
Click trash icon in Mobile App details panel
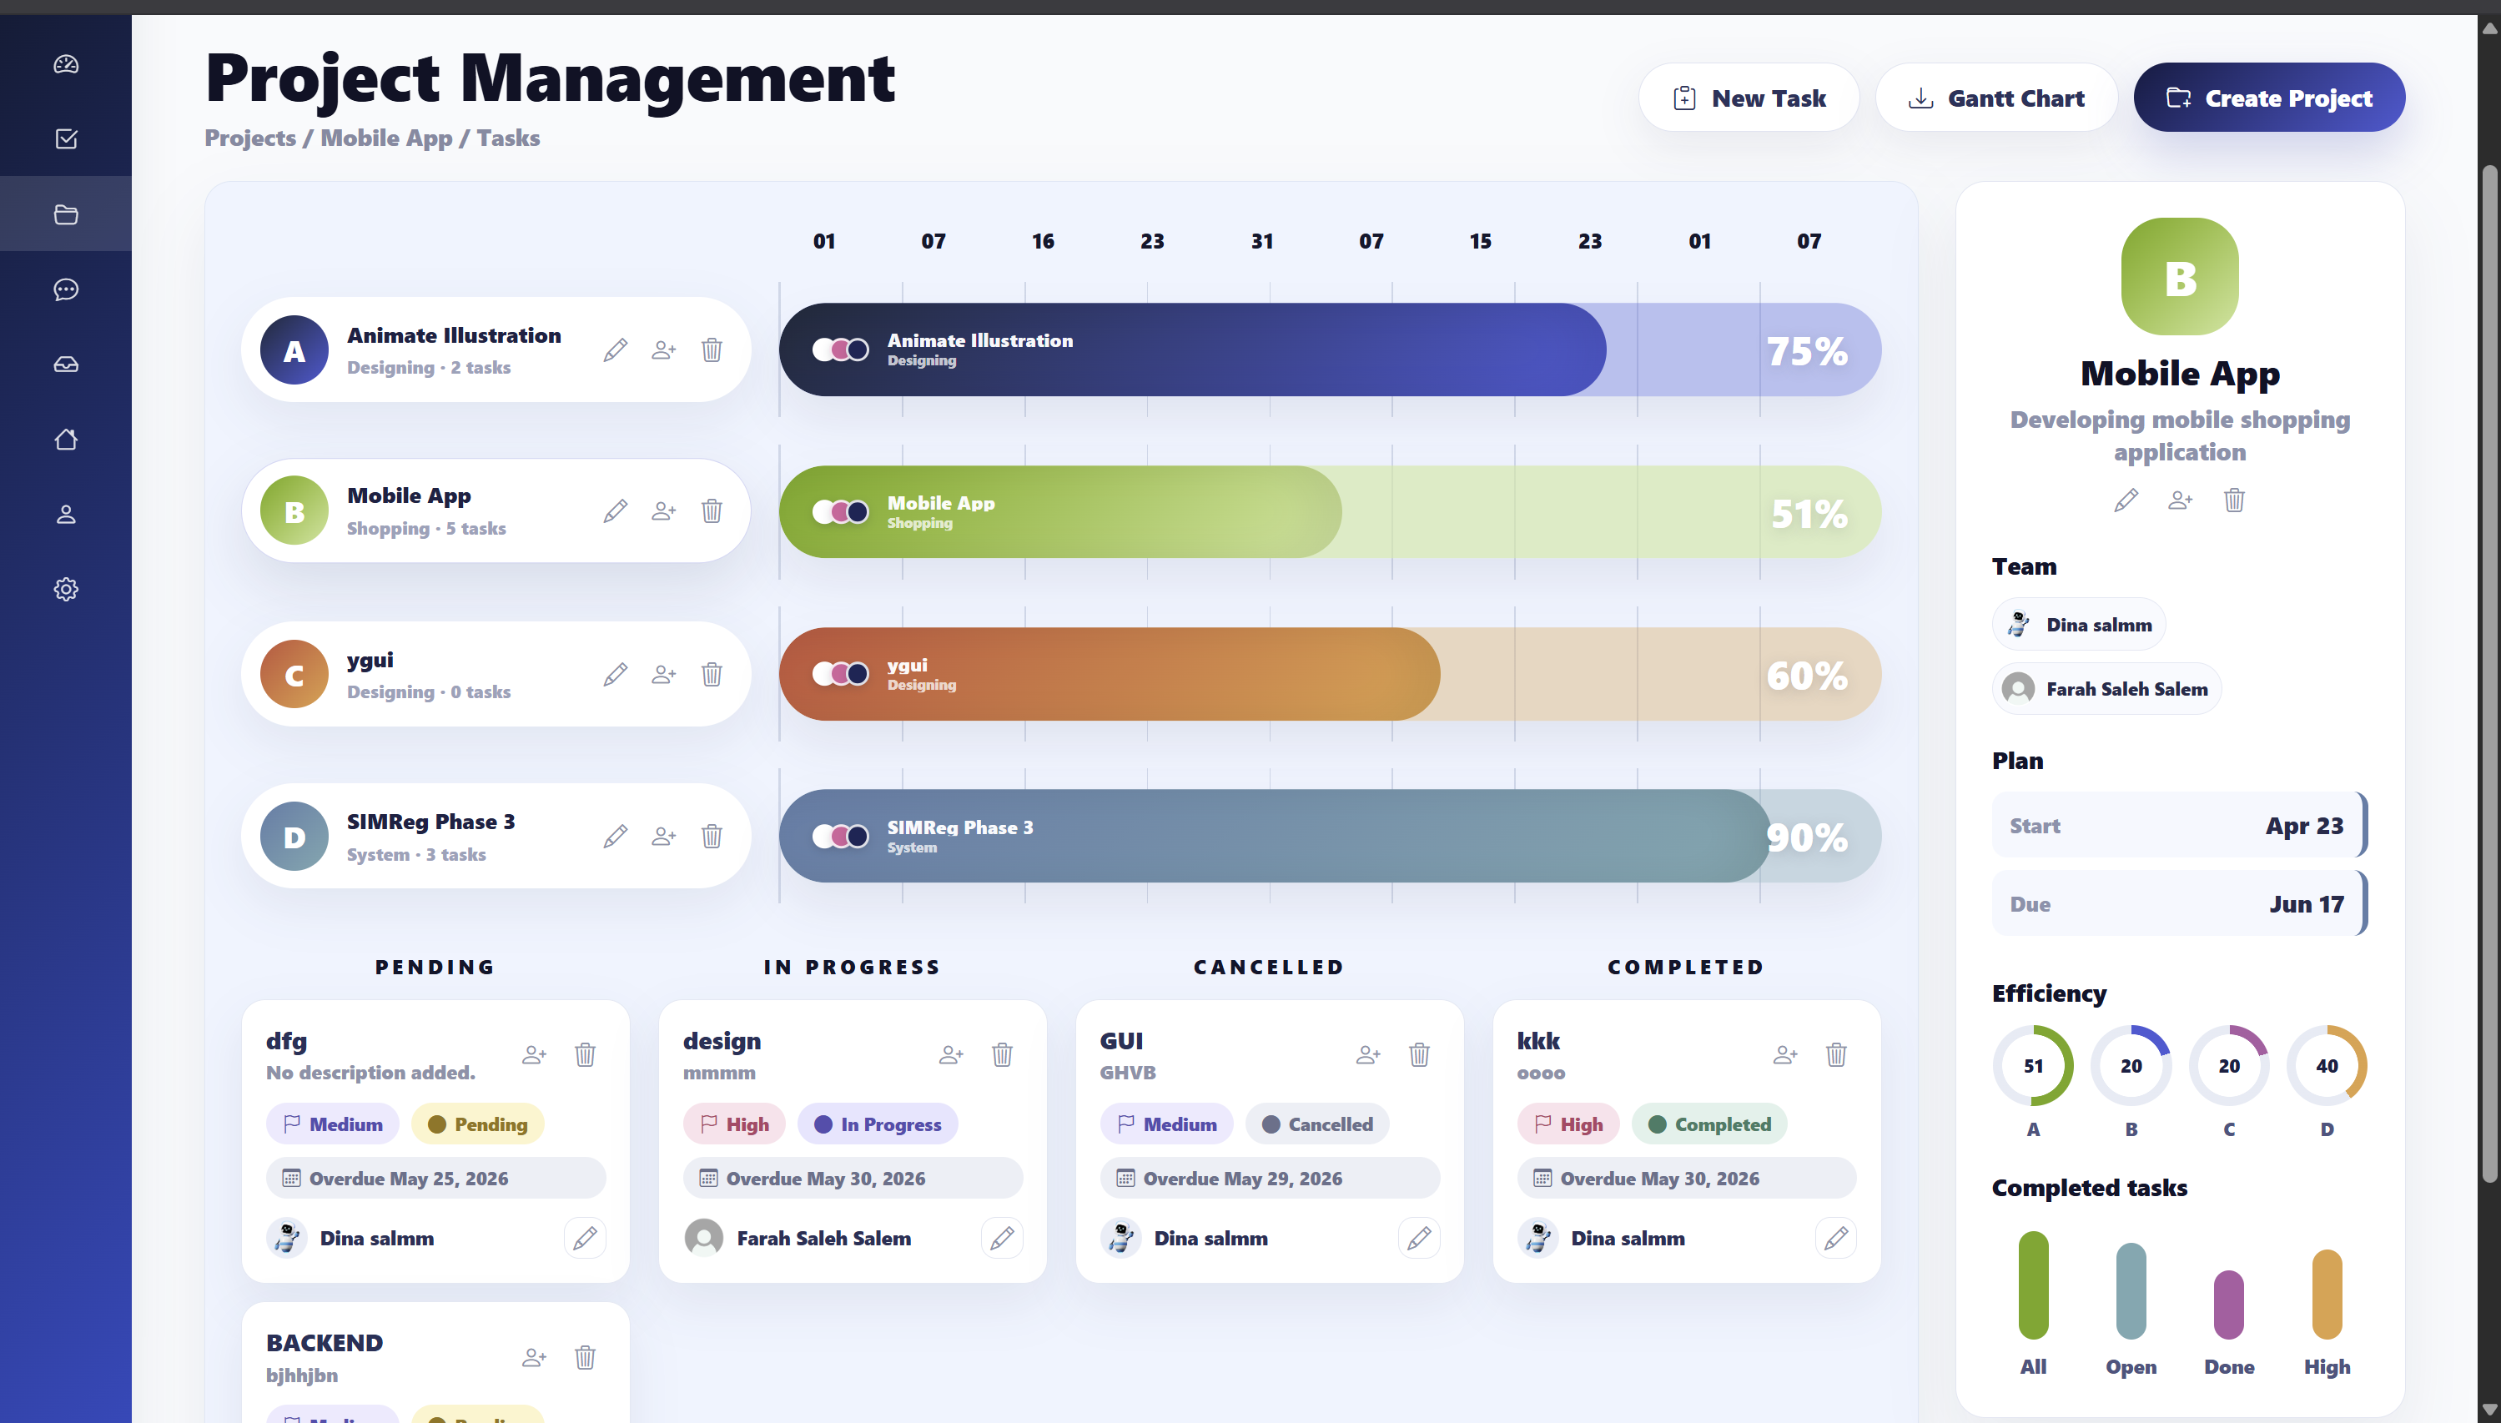2234,500
